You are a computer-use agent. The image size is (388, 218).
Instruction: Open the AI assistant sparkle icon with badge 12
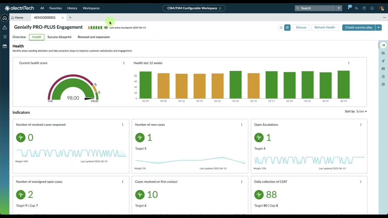pyautogui.click(x=348, y=8)
